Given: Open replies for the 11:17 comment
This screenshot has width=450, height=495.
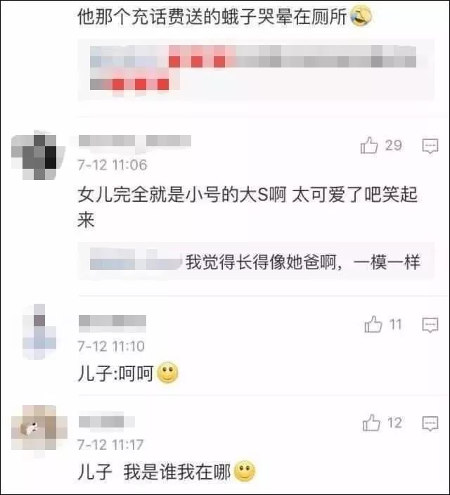Looking at the screenshot, I should pyautogui.click(x=430, y=423).
